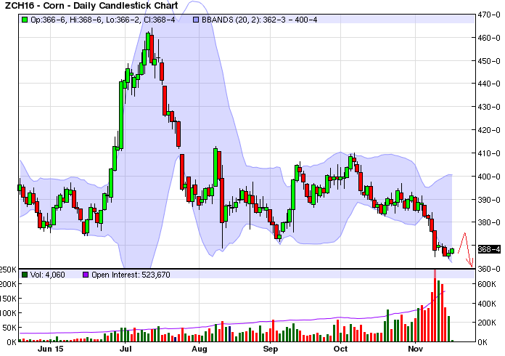Click the Sep date axis label
This screenshot has height=356, width=505.
(271, 349)
